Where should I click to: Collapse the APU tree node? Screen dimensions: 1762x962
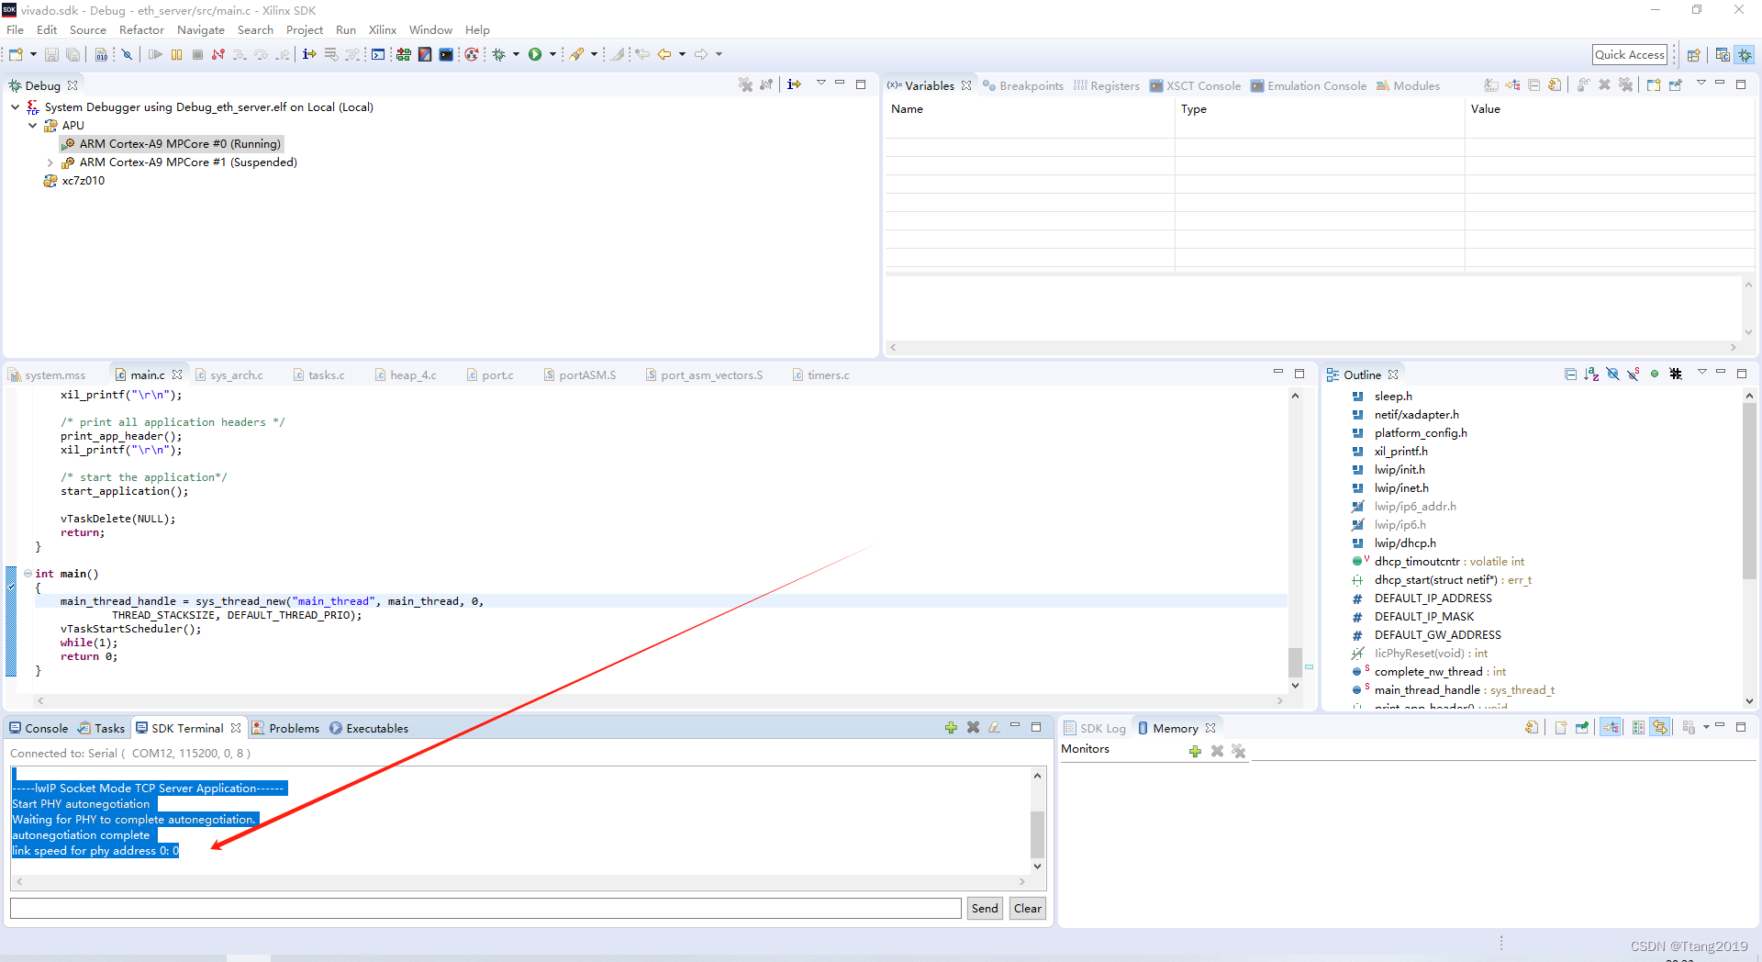[x=33, y=126]
